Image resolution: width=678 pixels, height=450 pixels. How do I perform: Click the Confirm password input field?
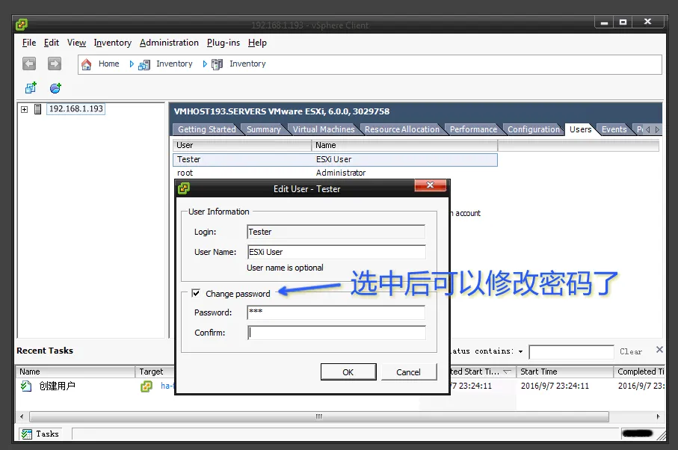[336, 333]
